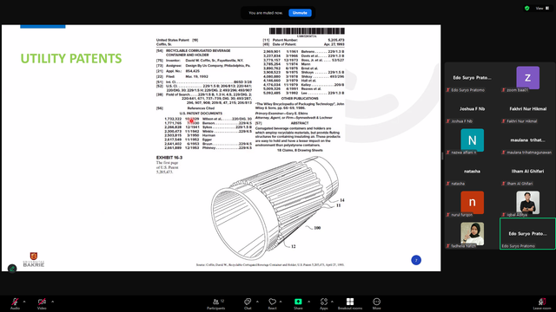Click the Audio microphone icon in toolbar
556x312 pixels.
[15, 302]
